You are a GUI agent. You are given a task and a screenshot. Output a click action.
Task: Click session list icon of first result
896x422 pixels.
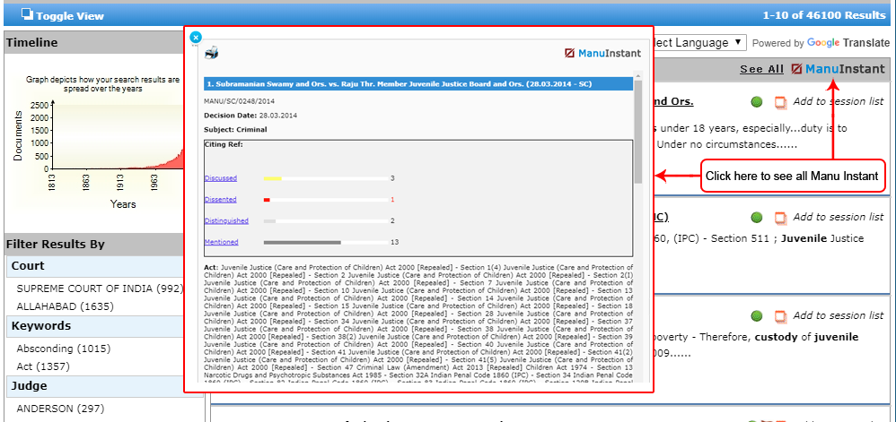point(780,101)
